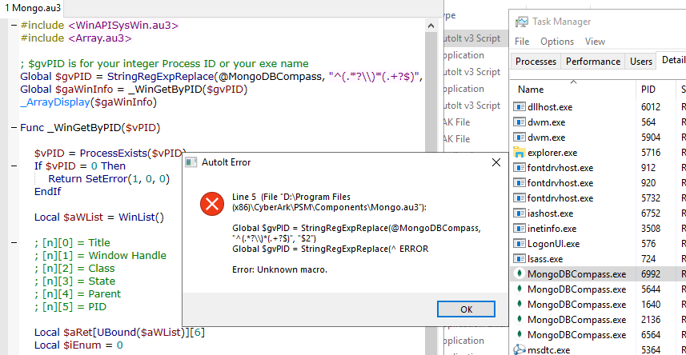Open Task Manager Options menu
This screenshot has width=686, height=355.
pos(557,42)
